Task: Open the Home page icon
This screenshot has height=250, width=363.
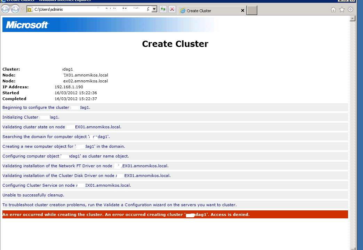Action: [x=333, y=9]
